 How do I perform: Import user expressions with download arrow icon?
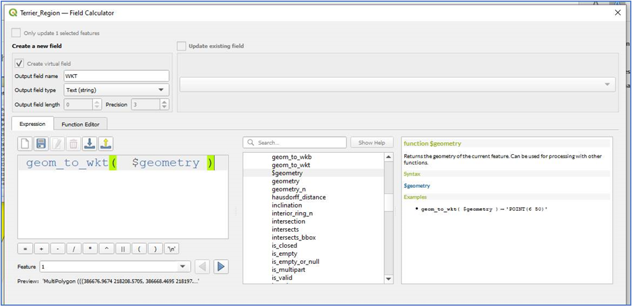(90, 144)
